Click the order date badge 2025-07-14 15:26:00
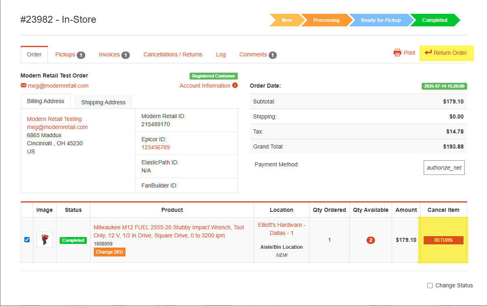This screenshot has height=306, width=487. coord(444,86)
